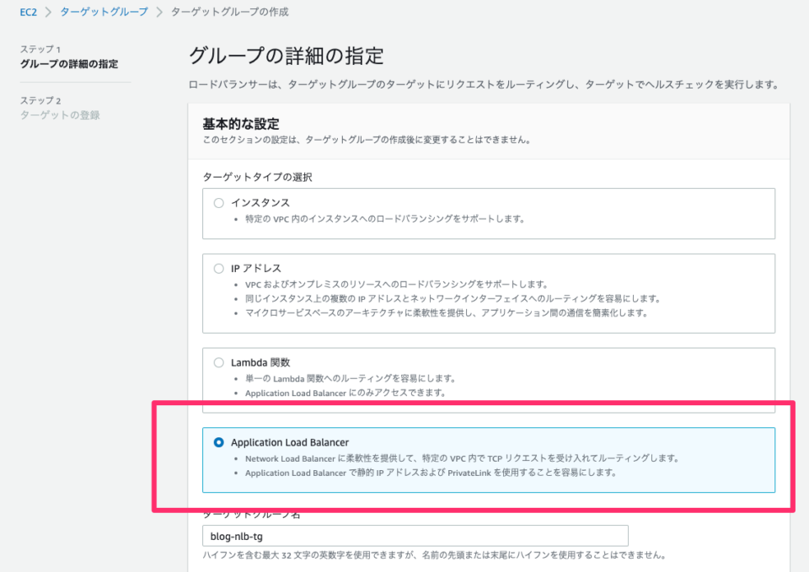Click the 静的 IP アドレスおよび PrivateLink line

point(431,473)
